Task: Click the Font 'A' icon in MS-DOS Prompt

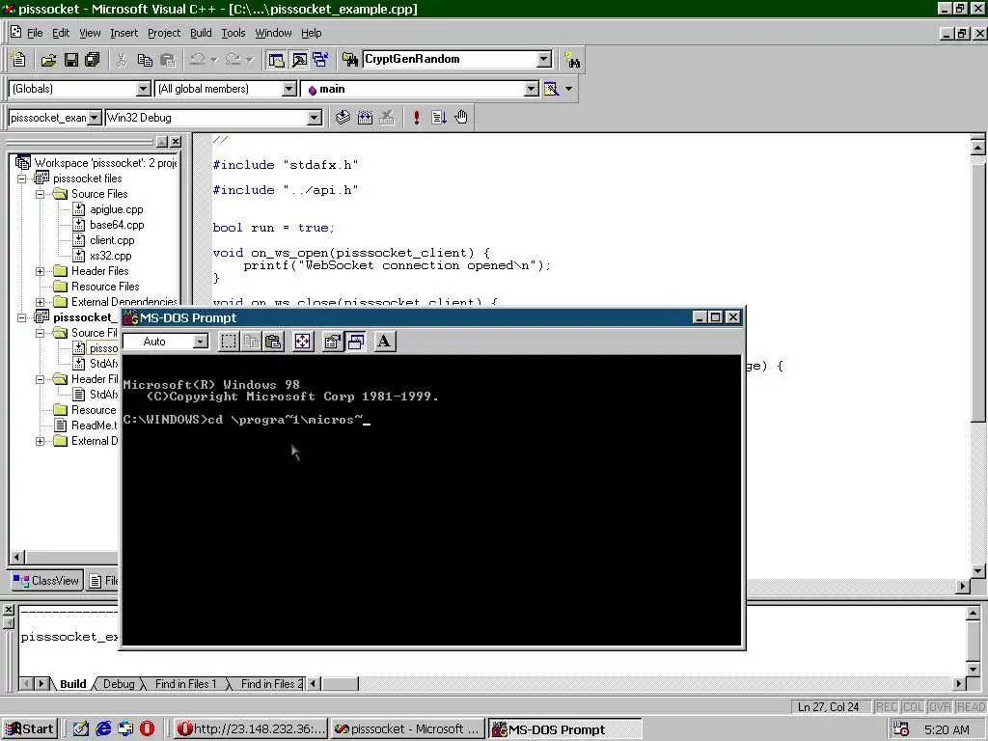Action: tap(384, 342)
